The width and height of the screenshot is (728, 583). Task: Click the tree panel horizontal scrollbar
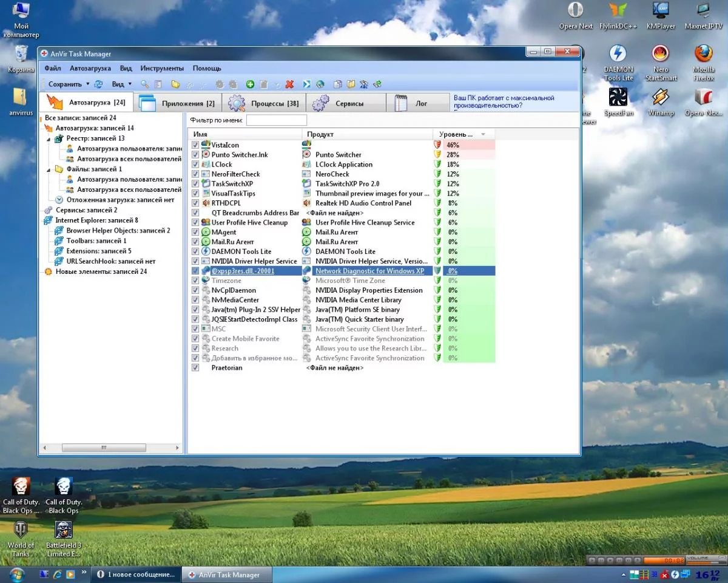click(103, 448)
